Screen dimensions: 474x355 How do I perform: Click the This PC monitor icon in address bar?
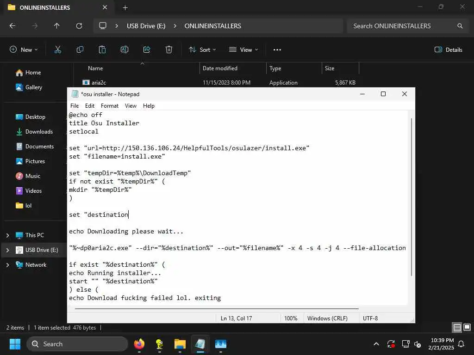[x=103, y=26]
